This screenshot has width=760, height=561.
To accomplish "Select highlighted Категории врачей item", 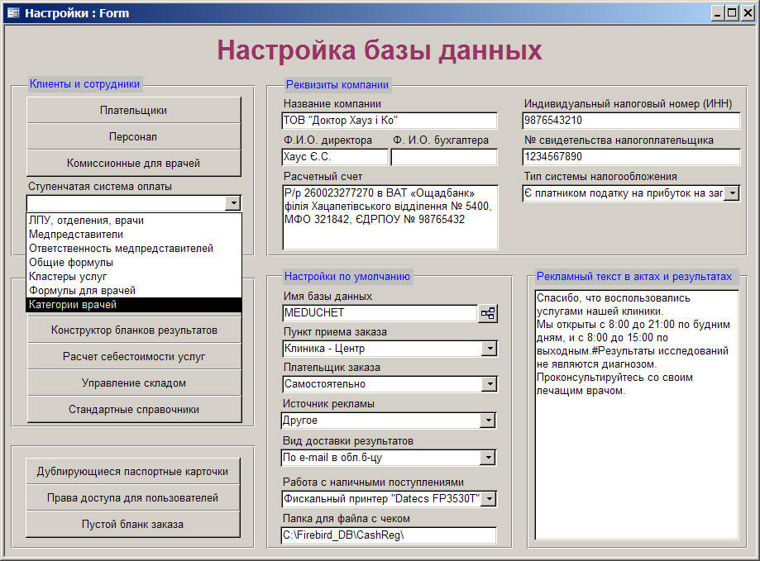I will coord(134,304).
